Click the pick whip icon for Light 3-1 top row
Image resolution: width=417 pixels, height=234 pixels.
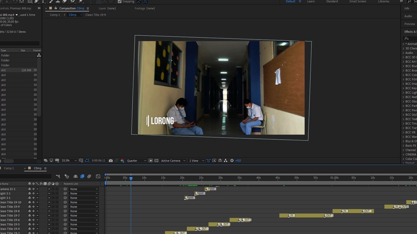(65, 193)
